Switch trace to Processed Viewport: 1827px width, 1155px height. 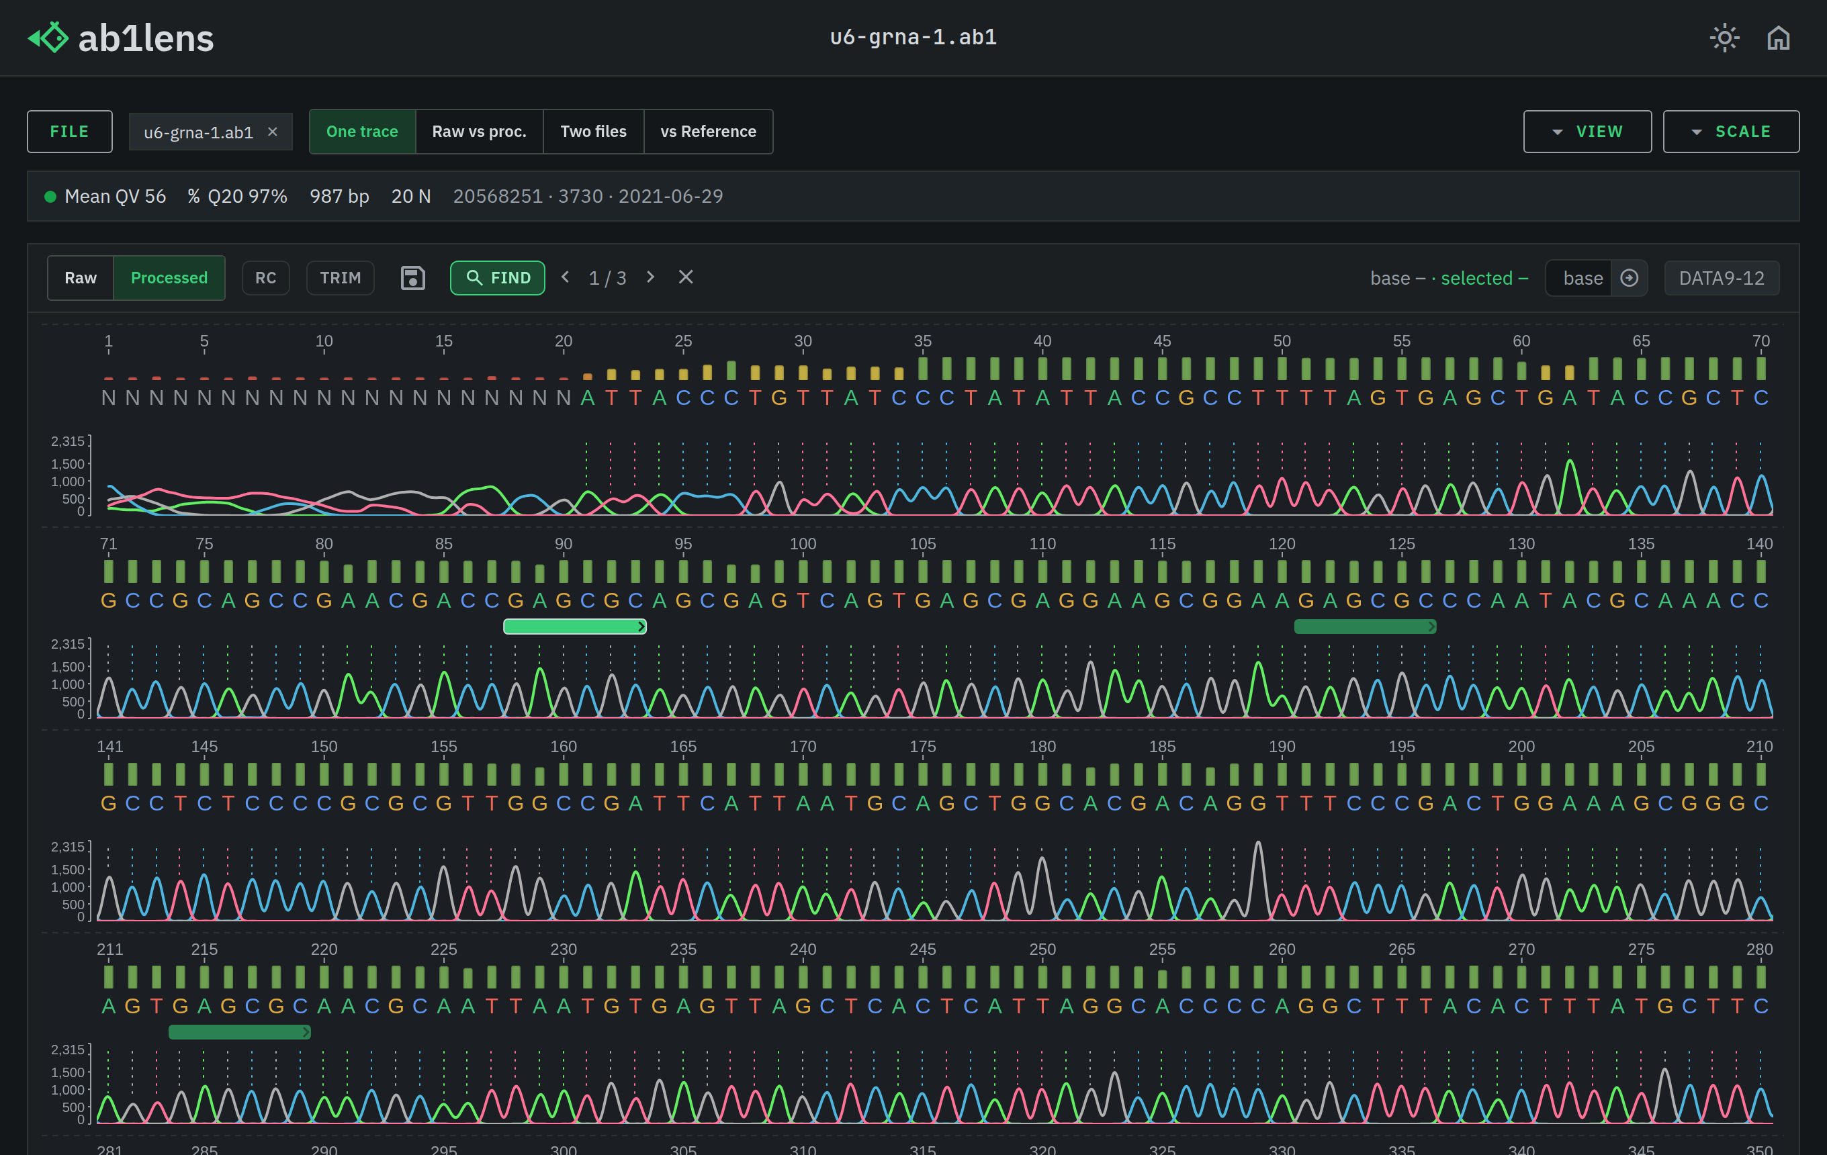tap(169, 277)
